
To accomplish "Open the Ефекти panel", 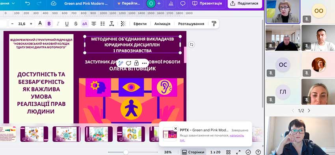I will point(140,24).
